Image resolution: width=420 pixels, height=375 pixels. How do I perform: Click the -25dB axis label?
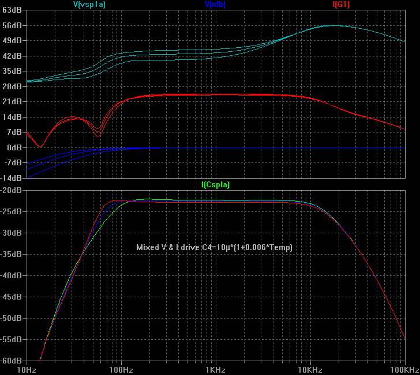click(11, 211)
